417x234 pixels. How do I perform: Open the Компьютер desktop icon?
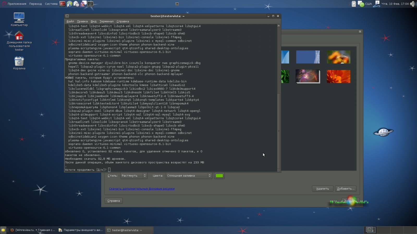click(19, 19)
